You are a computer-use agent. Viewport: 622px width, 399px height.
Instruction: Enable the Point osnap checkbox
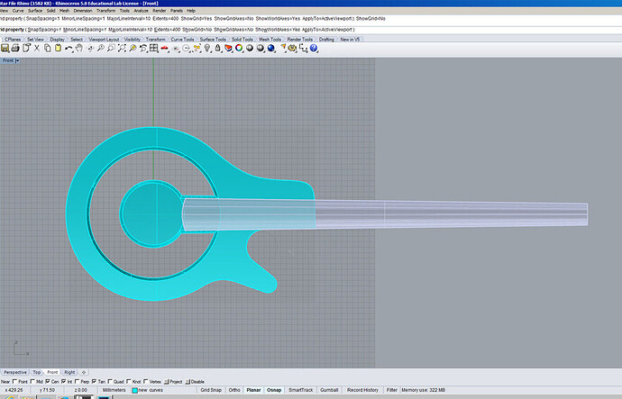coord(14,382)
